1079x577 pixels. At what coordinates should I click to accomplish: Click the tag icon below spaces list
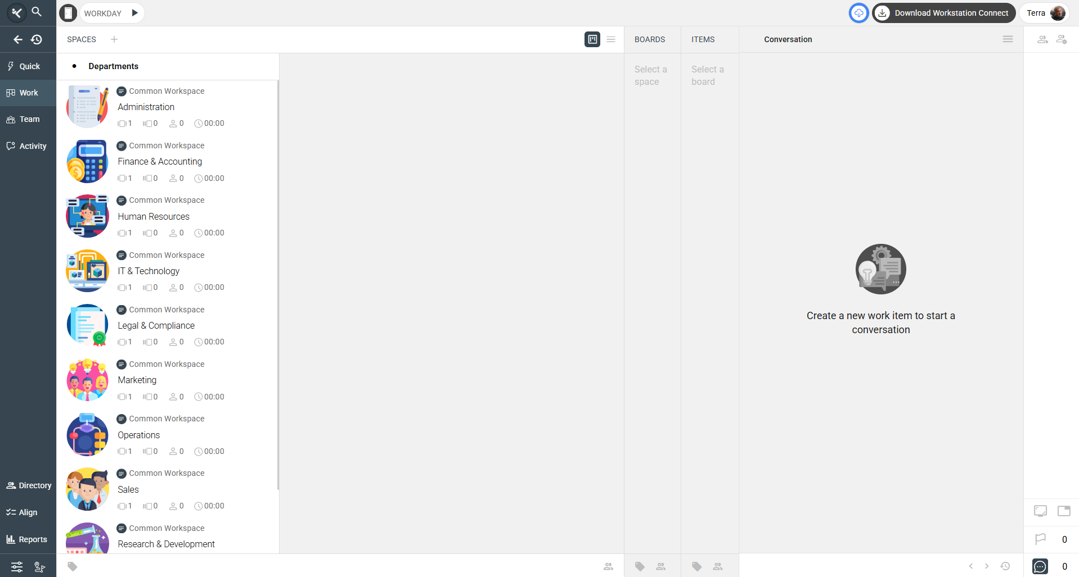(73, 566)
